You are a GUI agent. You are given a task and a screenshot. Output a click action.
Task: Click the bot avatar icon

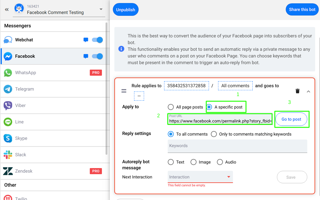pos(19,9)
